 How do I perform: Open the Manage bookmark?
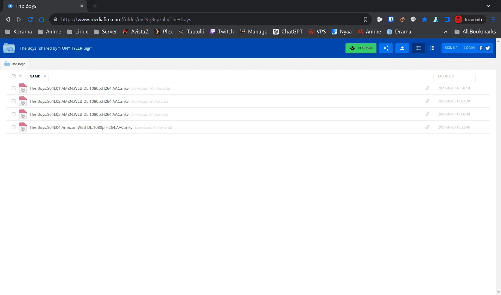pos(253,32)
